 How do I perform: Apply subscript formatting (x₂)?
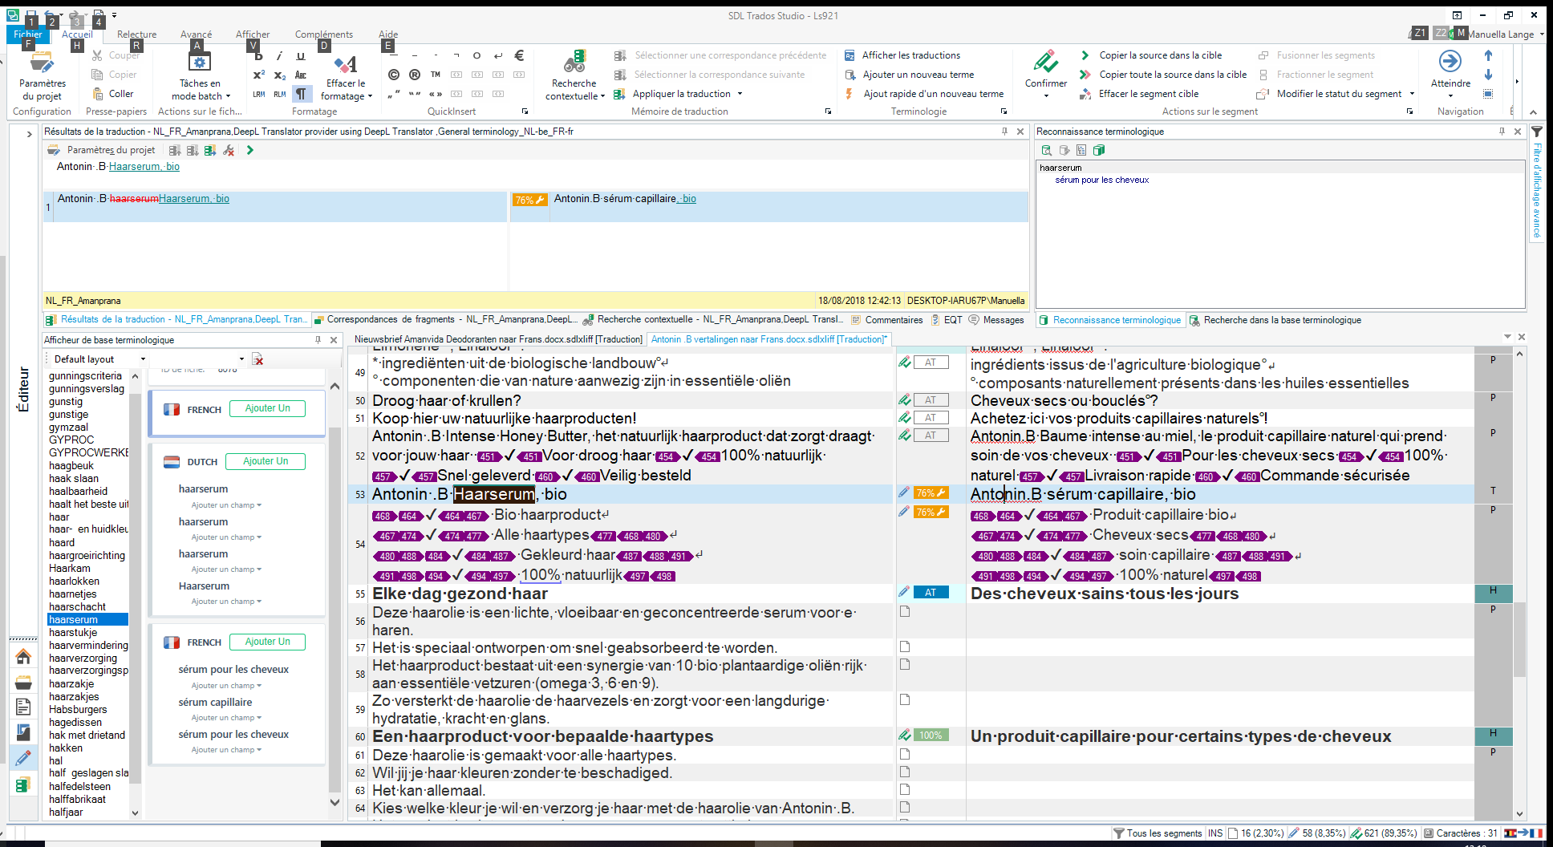(279, 75)
